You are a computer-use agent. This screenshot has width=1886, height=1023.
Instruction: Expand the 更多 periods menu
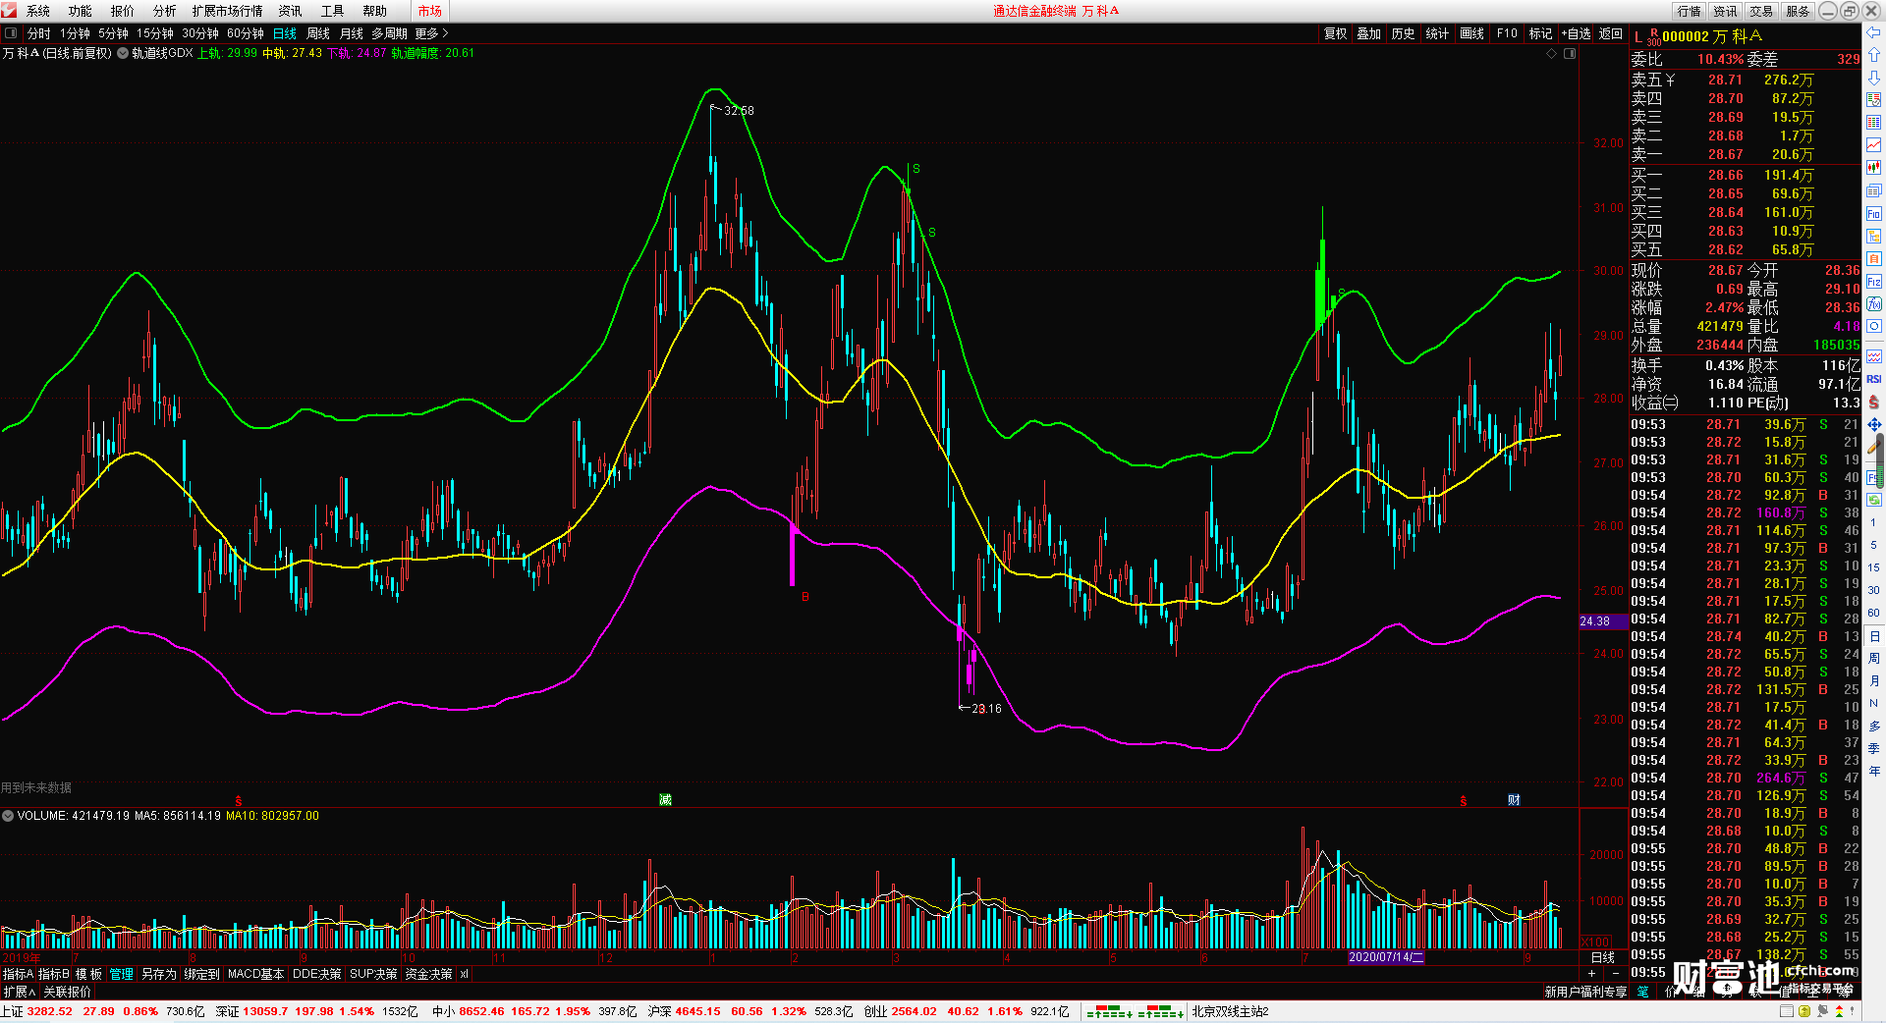(x=431, y=33)
